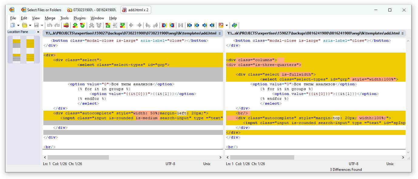Click the Refresh comparison icon

234,25
